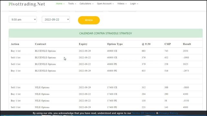Open the Pivottrading.Net logo link
This screenshot has width=207, height=116.
pos(27,4)
